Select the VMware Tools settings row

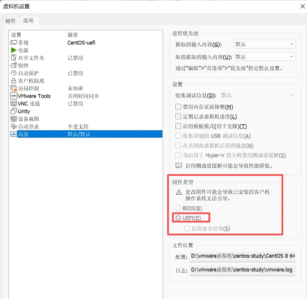(x=86, y=96)
